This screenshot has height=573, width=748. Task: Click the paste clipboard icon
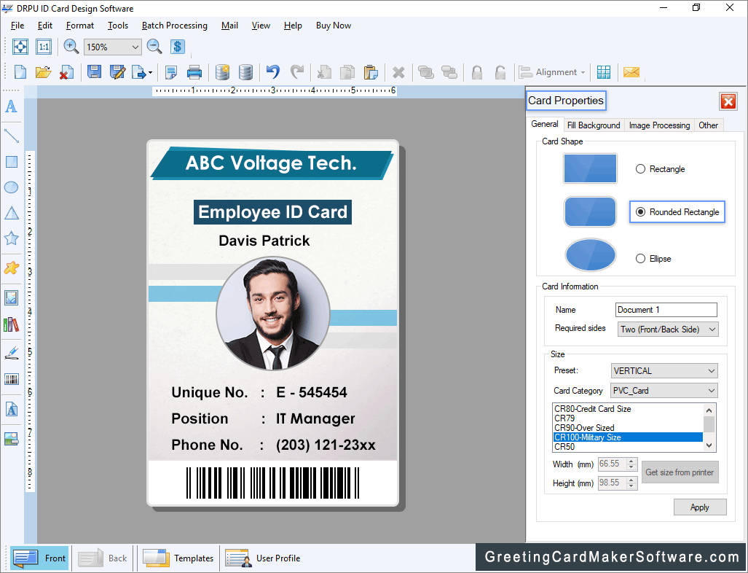coord(371,72)
